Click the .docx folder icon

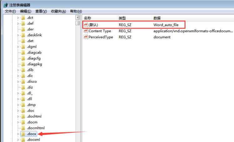click(x=23, y=134)
